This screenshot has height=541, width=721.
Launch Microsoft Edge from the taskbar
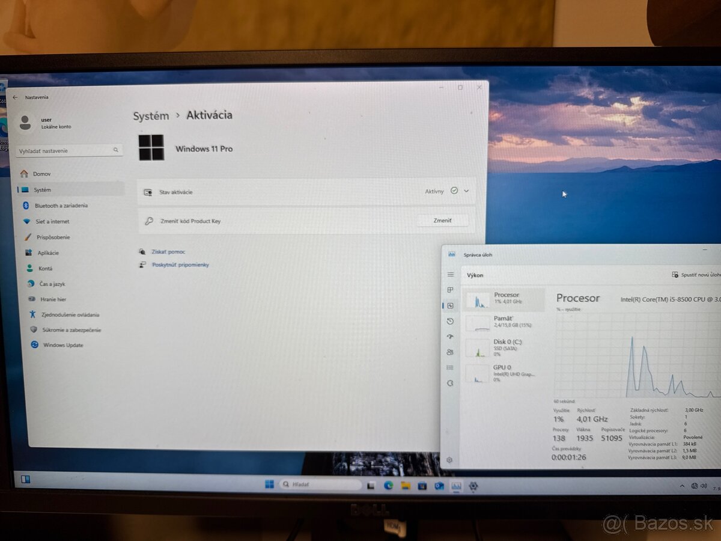pyautogui.click(x=388, y=486)
